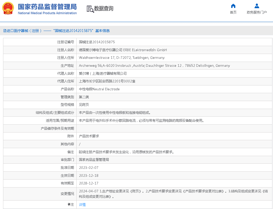273x209 pixels.
Task: Click the 批准日期 row label
Action: point(67,168)
